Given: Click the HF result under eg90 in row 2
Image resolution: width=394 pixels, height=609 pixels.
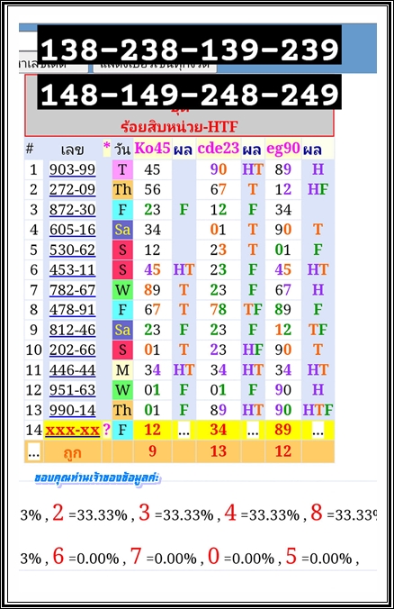Looking at the screenshot, I should click(318, 189).
